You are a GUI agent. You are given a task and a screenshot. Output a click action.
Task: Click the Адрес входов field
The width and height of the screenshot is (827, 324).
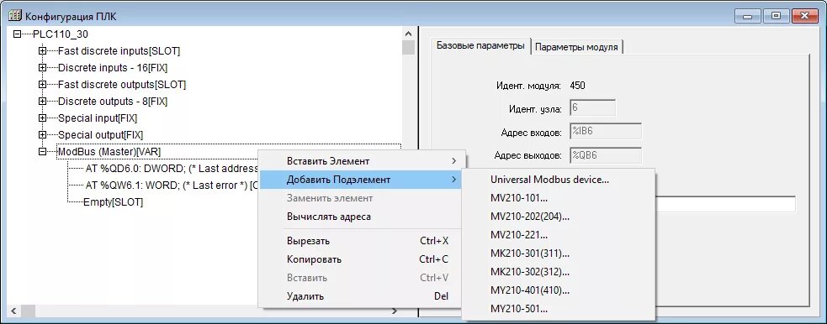606,132
